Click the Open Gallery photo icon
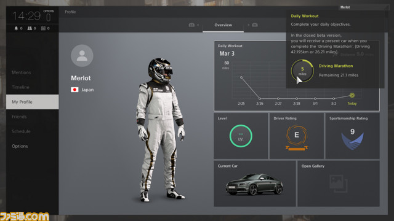Image resolution: width=394 pixels, height=221 pixels. [339, 184]
